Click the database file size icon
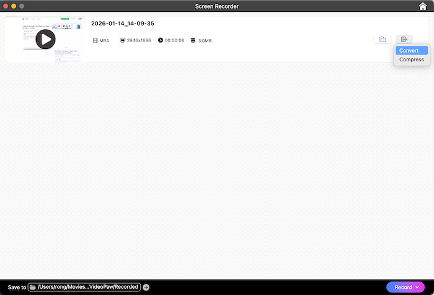 (x=193, y=40)
